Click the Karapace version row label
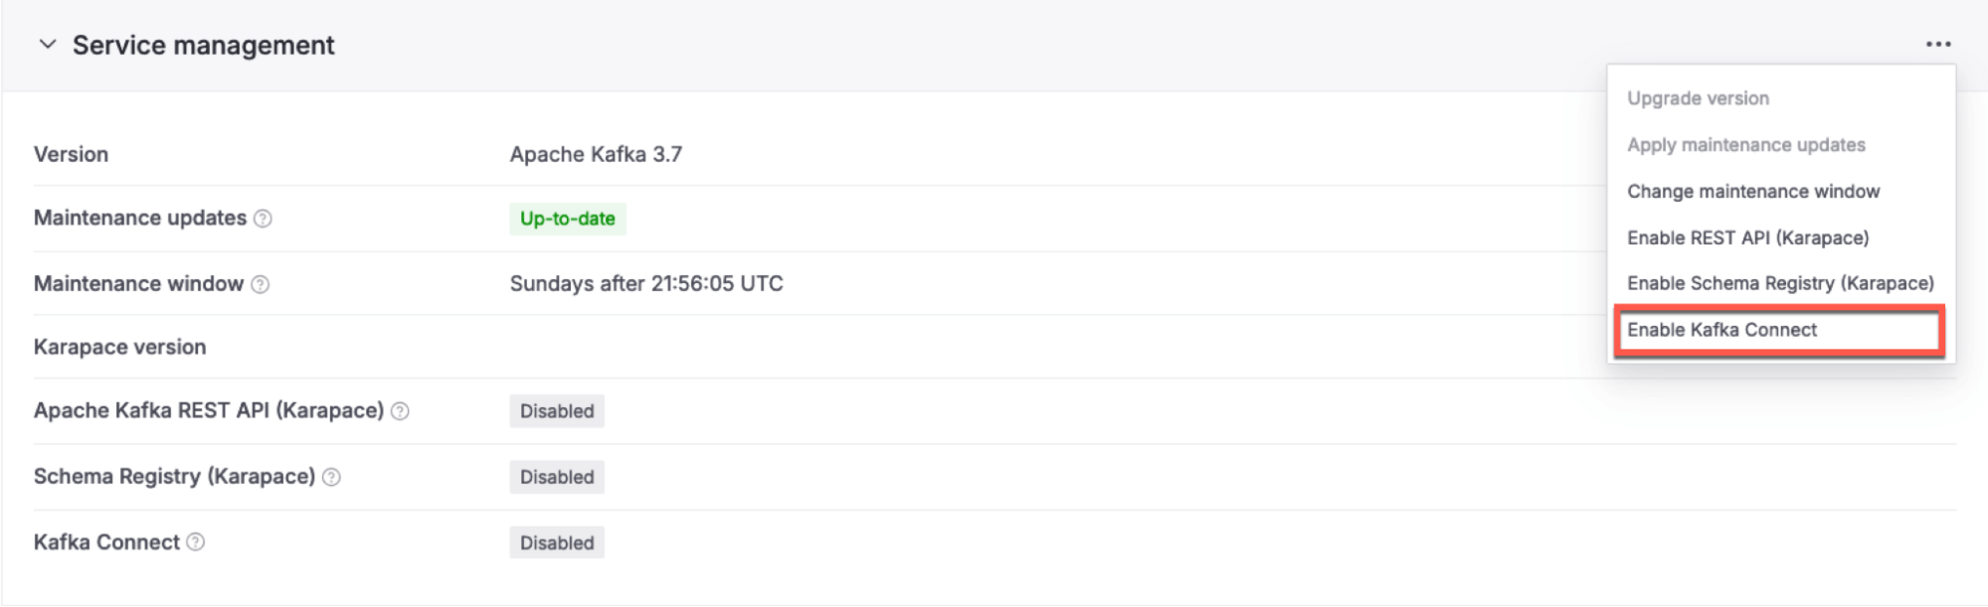Viewport: 1988px width, 607px height. [120, 347]
